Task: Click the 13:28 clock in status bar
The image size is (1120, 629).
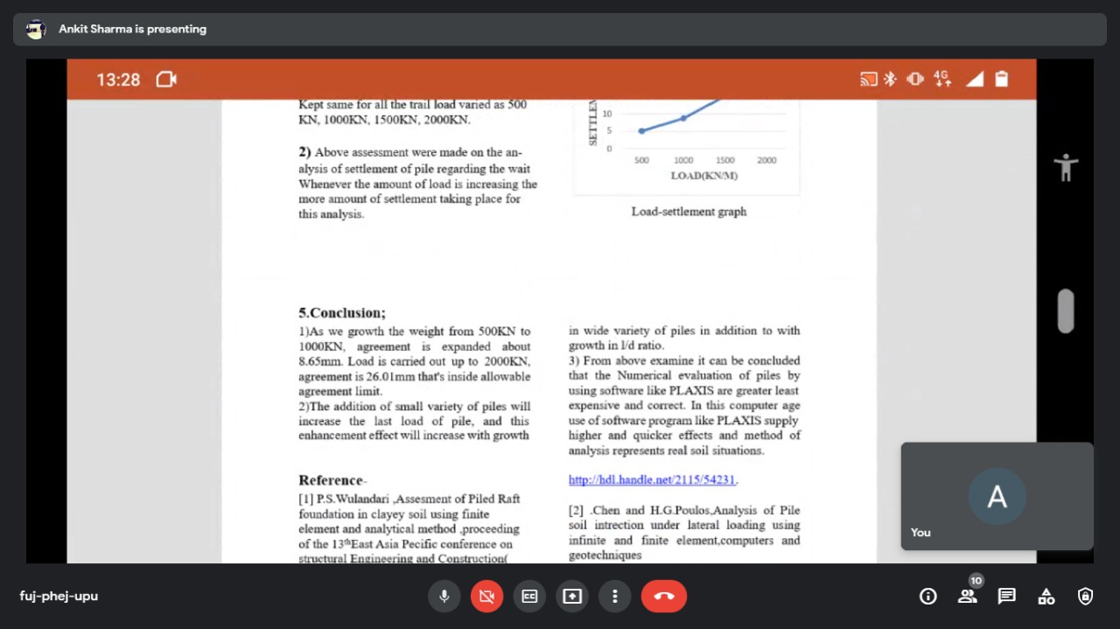Action: pos(118,80)
